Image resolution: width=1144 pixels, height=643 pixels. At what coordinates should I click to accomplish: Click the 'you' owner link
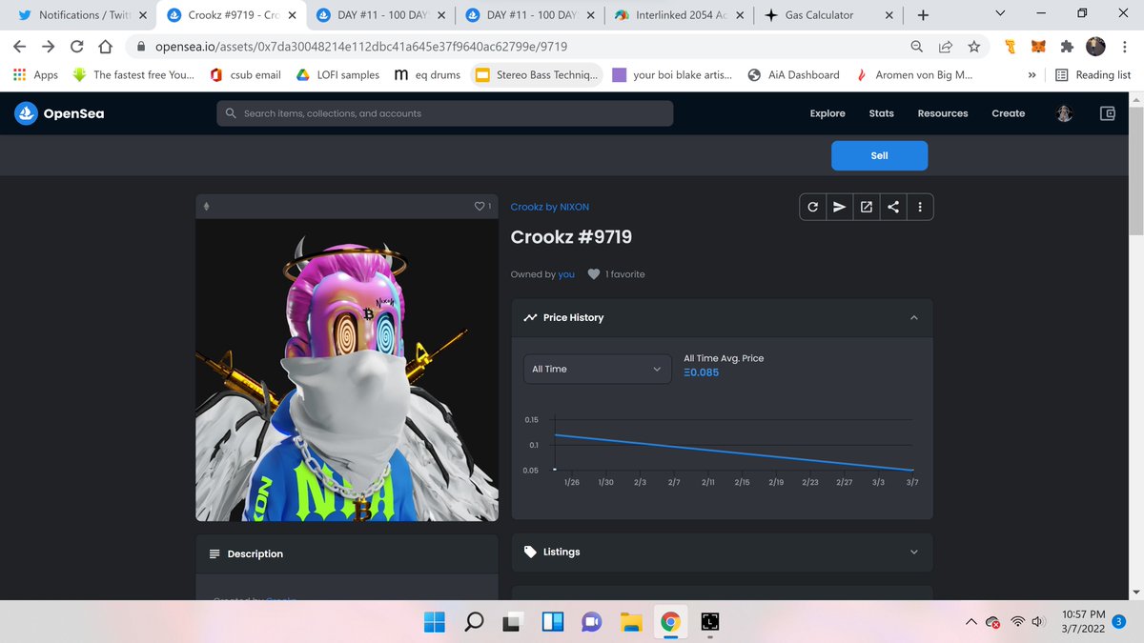(566, 274)
